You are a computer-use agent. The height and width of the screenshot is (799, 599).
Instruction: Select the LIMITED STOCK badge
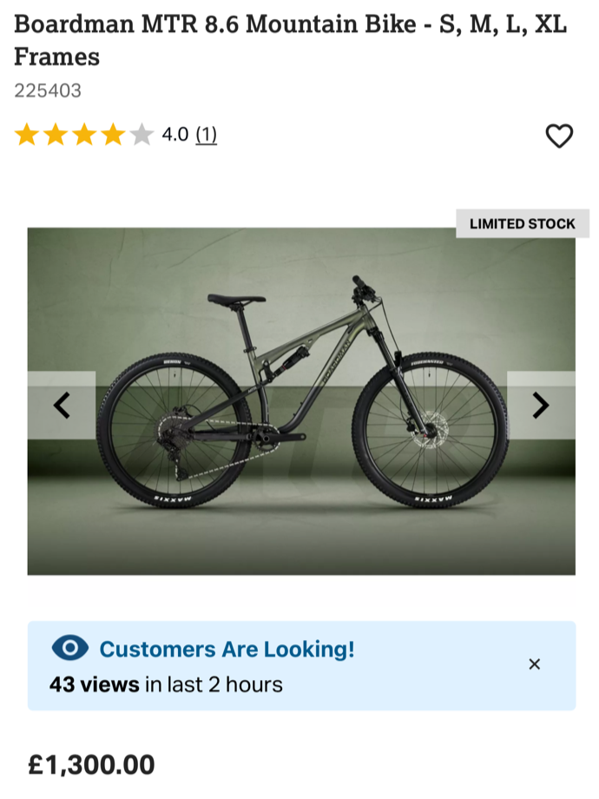point(521,223)
